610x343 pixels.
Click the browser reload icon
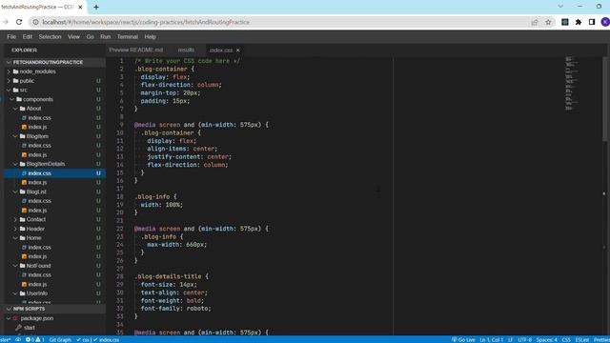click(x=19, y=22)
